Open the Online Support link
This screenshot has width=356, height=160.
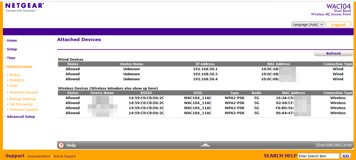pyautogui.click(x=65, y=156)
